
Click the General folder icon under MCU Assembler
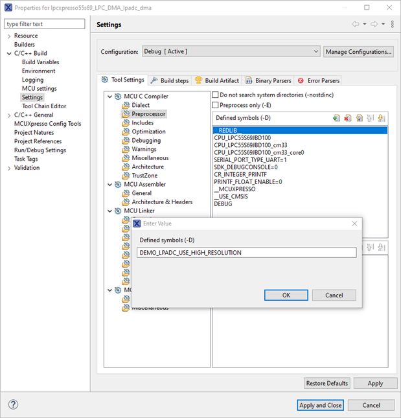tap(126, 193)
